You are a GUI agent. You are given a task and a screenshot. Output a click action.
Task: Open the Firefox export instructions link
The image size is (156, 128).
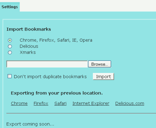tap(41, 103)
